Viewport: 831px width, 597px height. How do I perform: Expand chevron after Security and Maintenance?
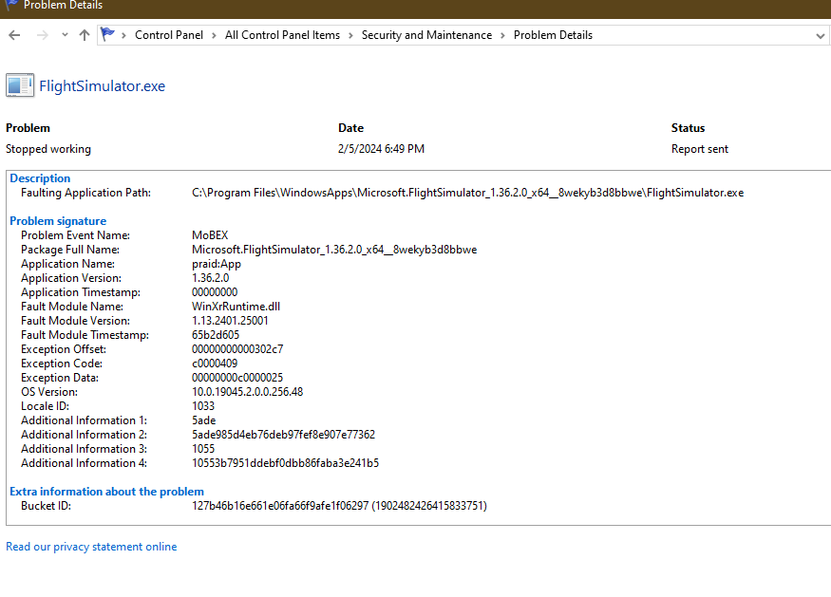503,35
